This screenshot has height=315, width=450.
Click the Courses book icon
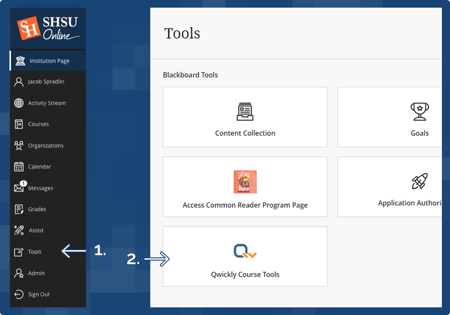19,124
